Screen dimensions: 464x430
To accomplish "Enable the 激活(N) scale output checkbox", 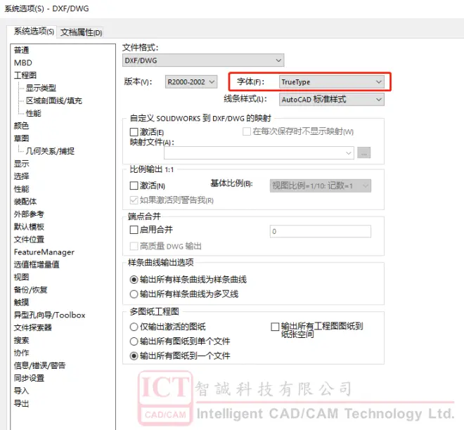I will (134, 185).
